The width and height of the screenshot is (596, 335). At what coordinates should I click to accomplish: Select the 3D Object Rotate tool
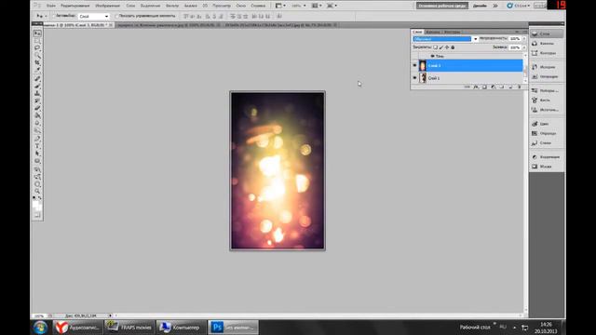pyautogui.click(x=37, y=169)
